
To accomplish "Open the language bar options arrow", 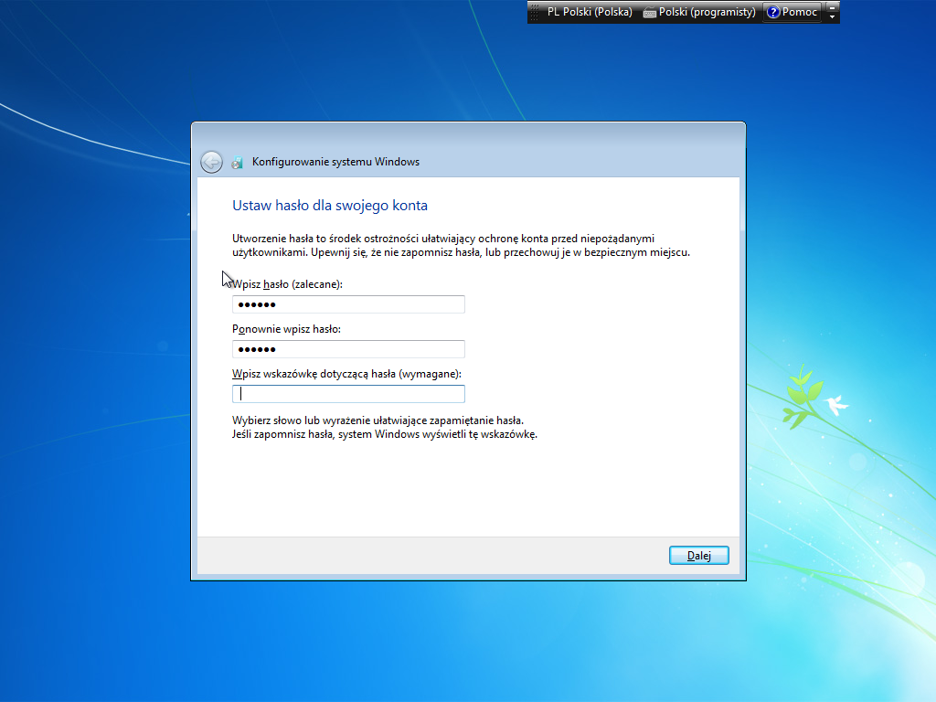I will click(832, 17).
